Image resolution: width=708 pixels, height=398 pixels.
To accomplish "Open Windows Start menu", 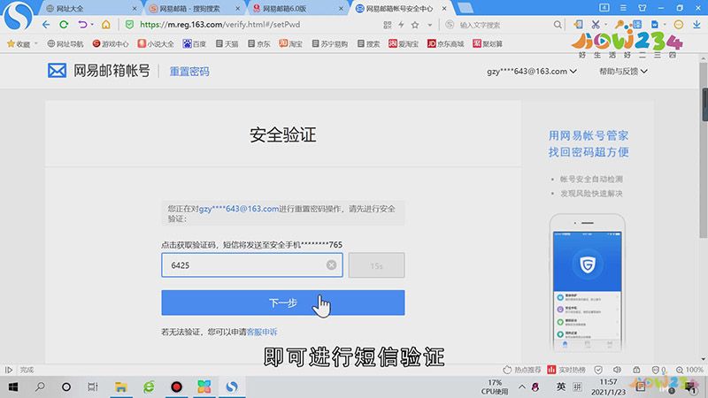I will click(x=13, y=387).
